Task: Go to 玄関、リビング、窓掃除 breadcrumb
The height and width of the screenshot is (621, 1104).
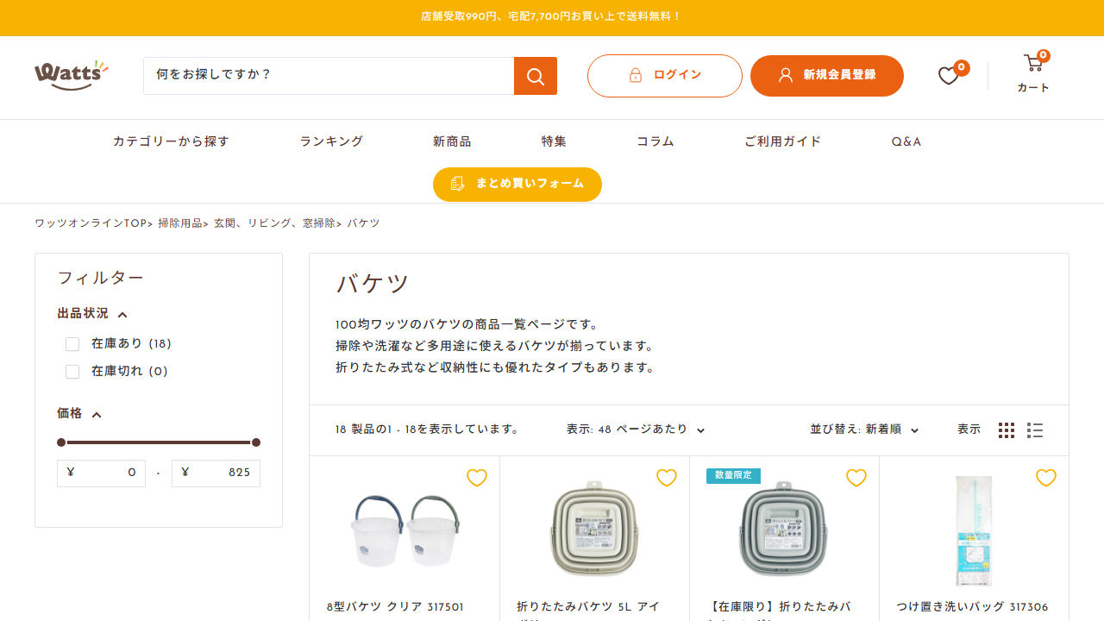Action: pos(274,223)
